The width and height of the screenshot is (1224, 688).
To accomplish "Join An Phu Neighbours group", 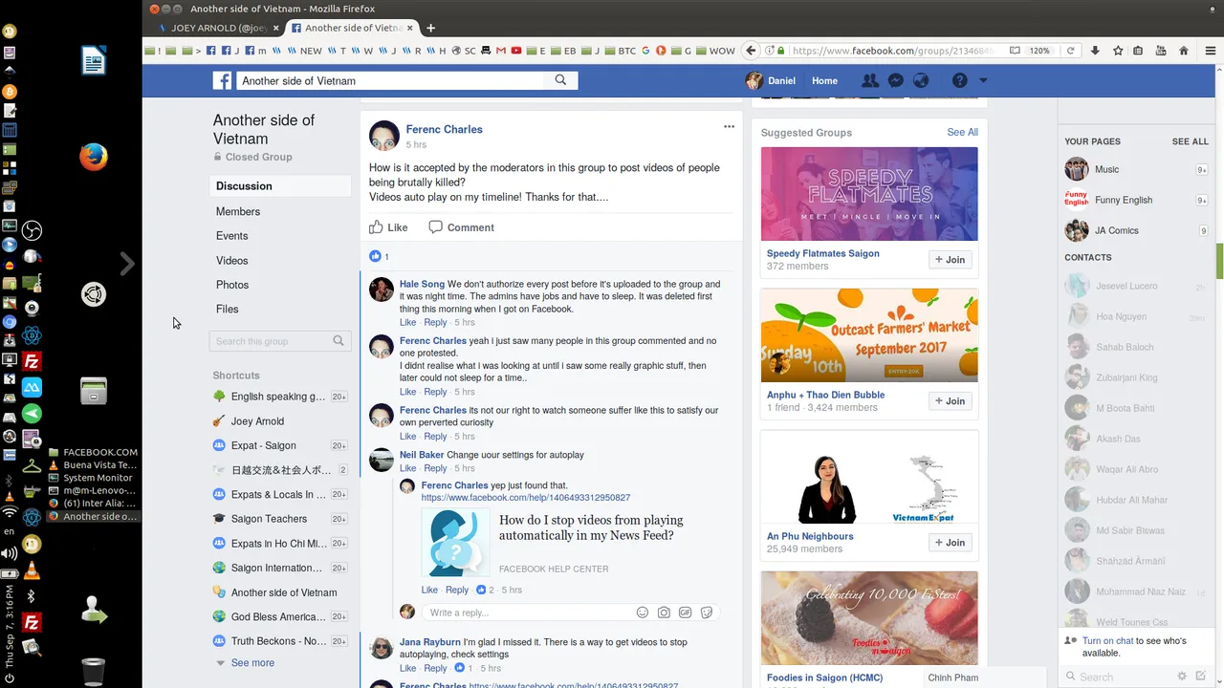I will point(950,543).
